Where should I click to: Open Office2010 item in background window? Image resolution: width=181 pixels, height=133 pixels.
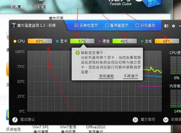pos(96,129)
